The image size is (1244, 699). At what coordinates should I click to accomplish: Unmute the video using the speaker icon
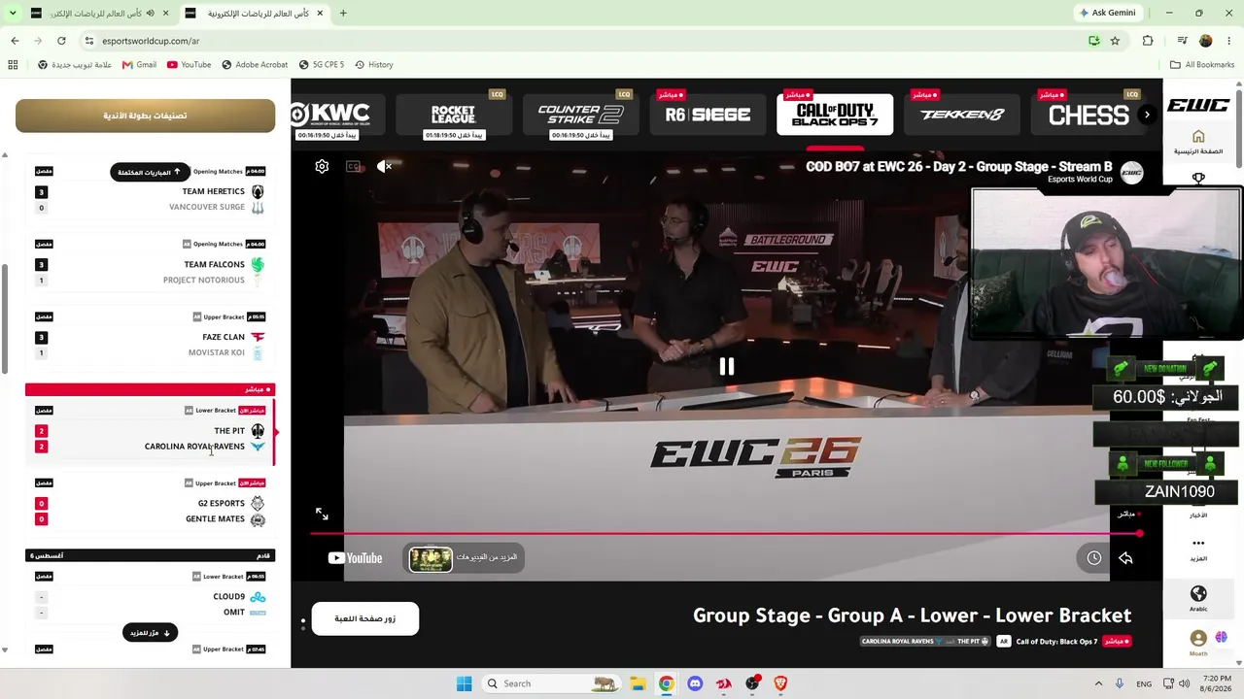(384, 166)
